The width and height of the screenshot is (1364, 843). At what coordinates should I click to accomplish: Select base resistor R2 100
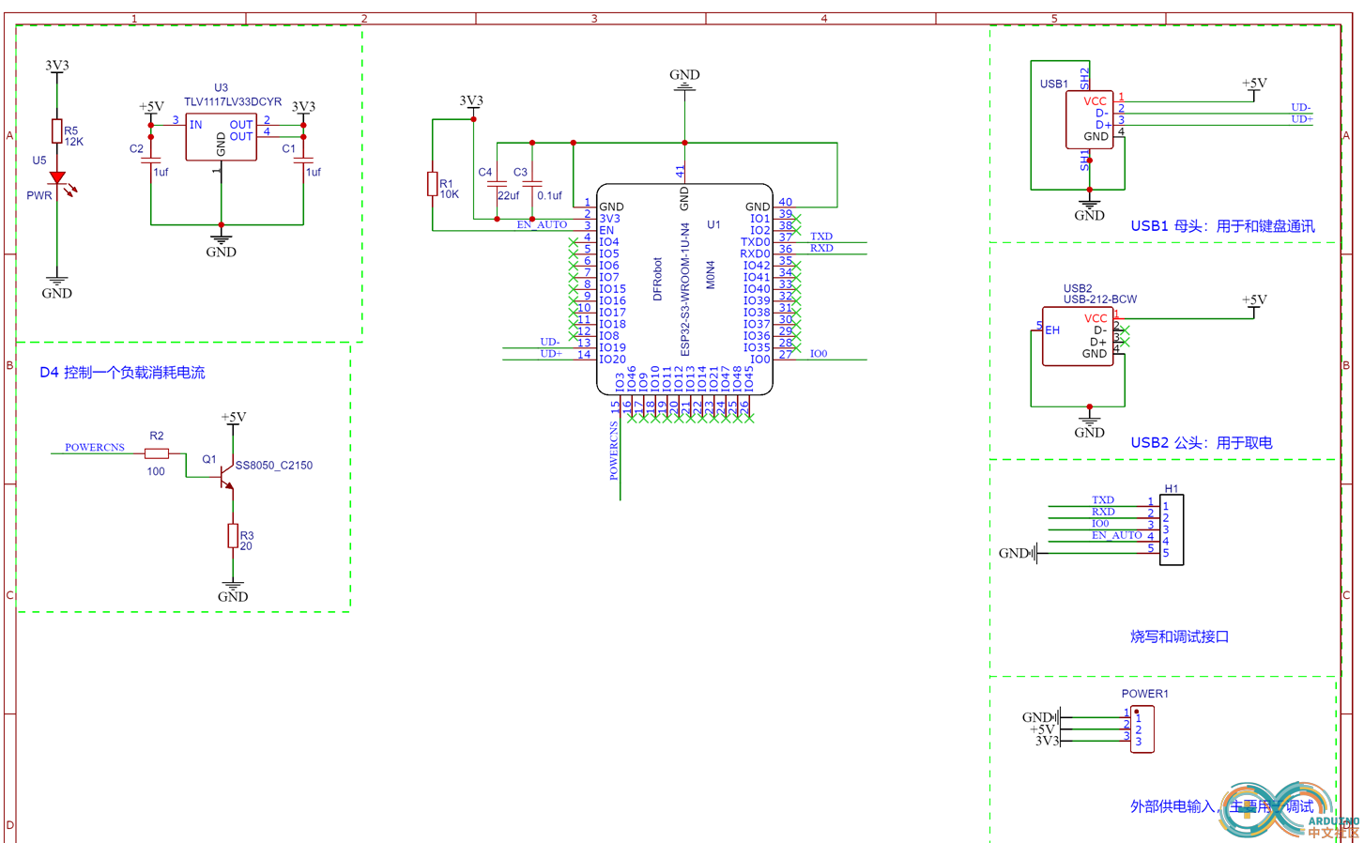[157, 453]
